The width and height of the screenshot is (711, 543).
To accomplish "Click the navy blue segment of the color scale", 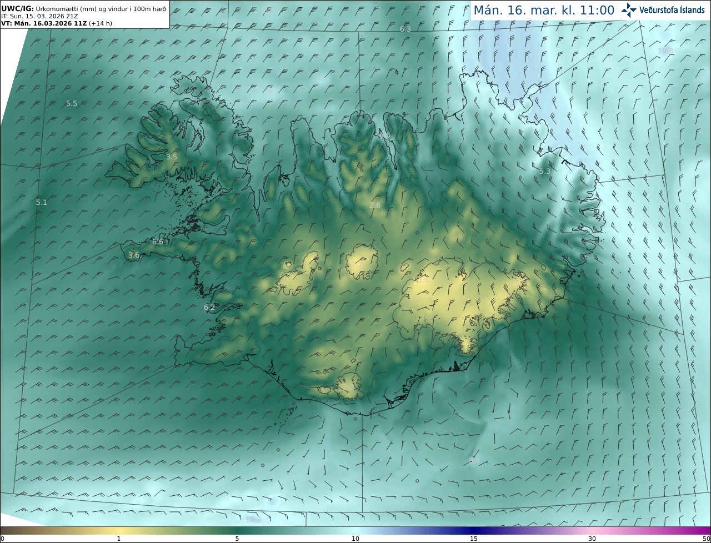I will point(474,530).
